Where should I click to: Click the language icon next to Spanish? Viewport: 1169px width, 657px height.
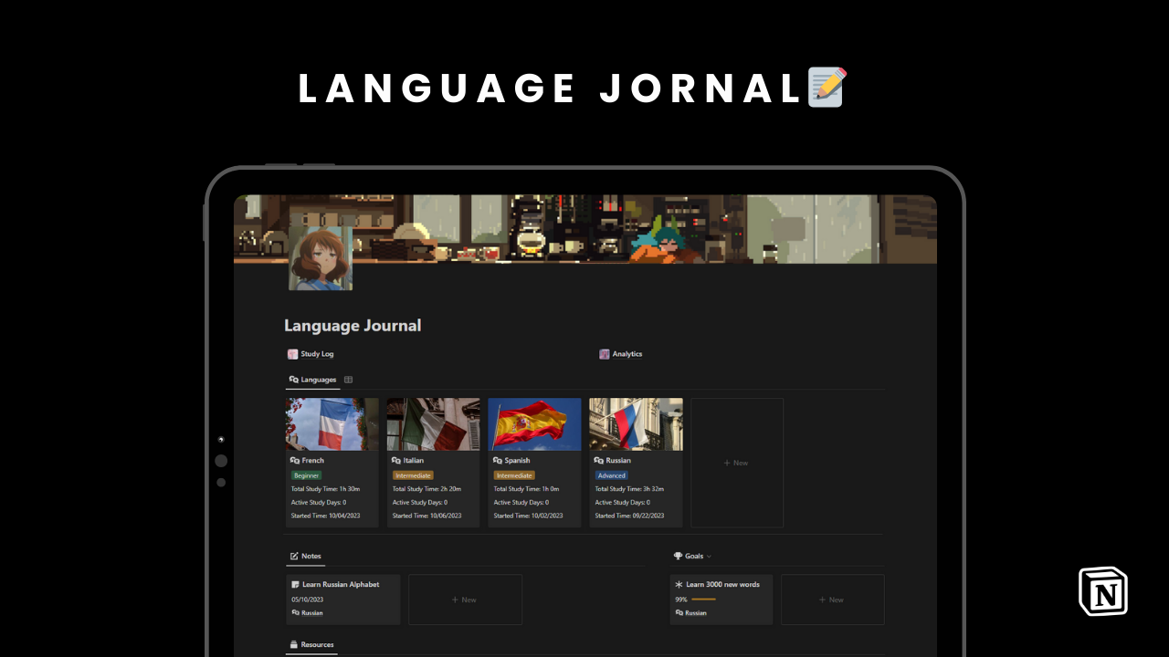[x=498, y=461]
